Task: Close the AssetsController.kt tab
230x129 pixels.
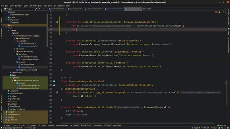Action: [65, 9]
